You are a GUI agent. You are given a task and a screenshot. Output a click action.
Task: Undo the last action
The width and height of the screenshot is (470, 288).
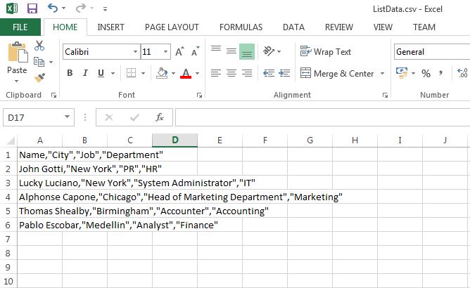pos(53,8)
